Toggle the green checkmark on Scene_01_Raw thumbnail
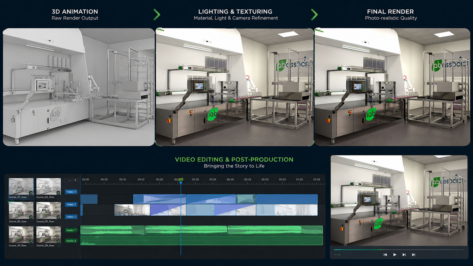This screenshot has width=473, height=266. click(x=31, y=193)
